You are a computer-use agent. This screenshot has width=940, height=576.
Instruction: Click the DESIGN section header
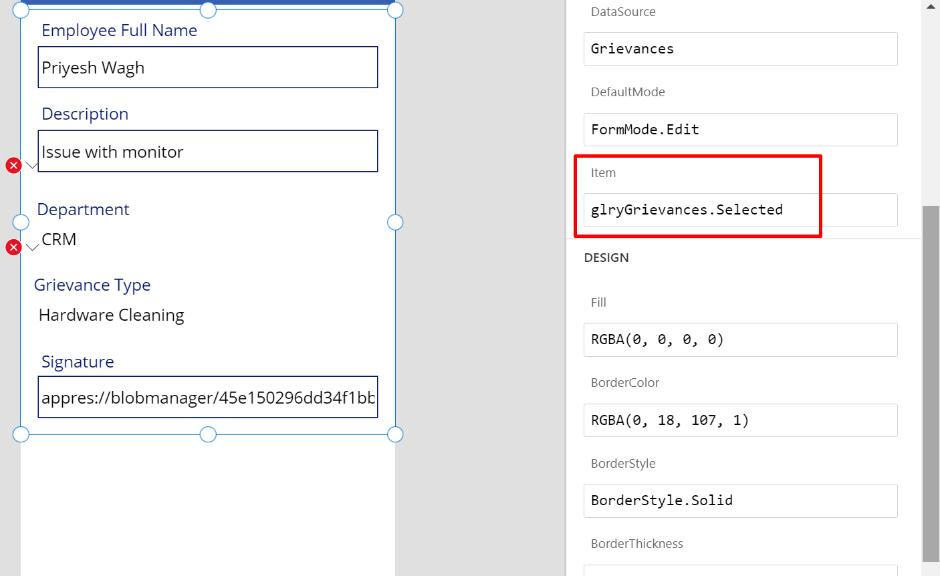(x=606, y=258)
